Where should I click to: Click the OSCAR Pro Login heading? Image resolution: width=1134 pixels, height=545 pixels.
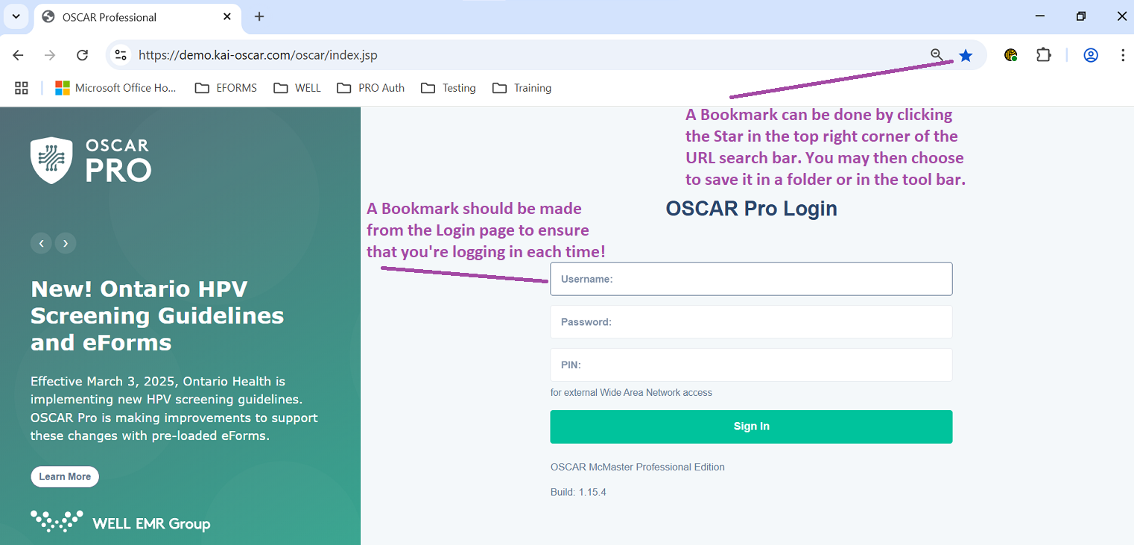pyautogui.click(x=751, y=209)
